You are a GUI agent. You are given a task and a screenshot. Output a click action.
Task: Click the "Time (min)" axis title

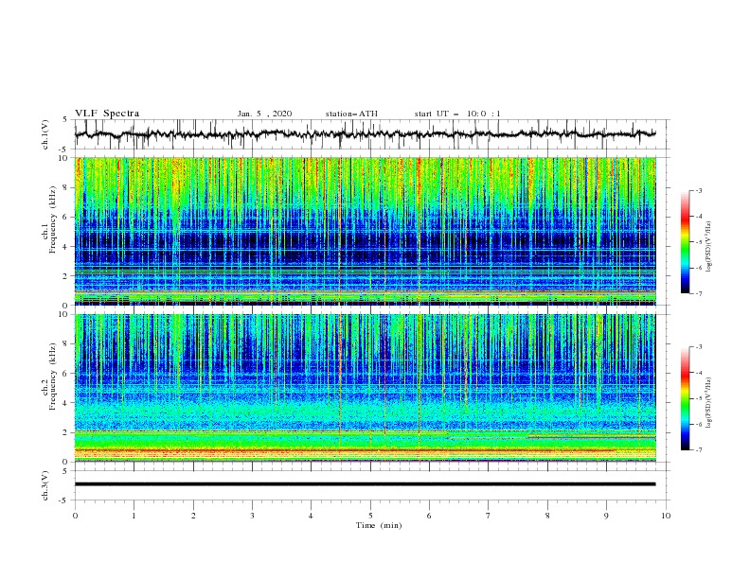(379, 525)
